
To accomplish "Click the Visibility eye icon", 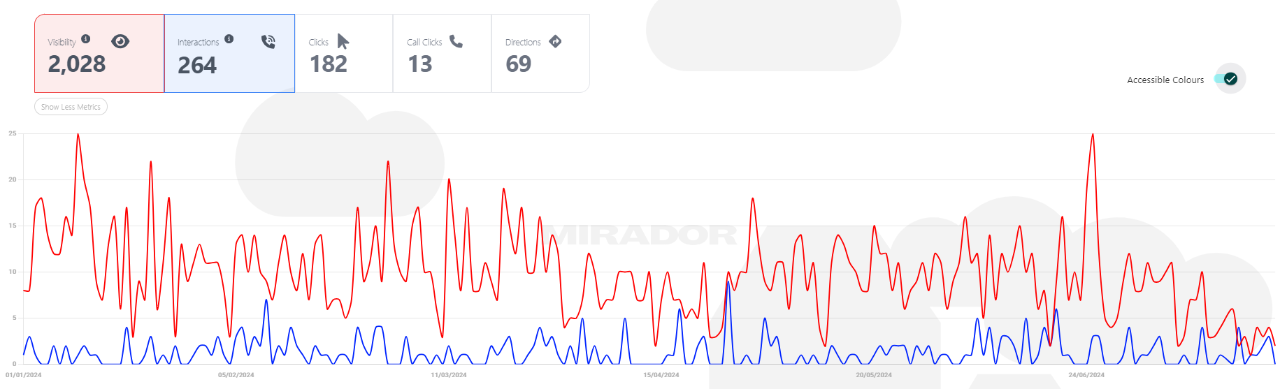I will tap(120, 41).
